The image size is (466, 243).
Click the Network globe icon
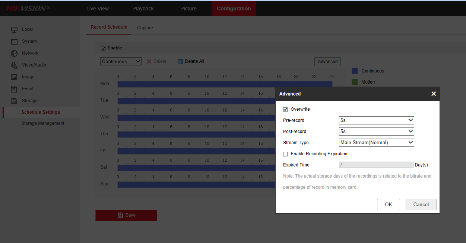14,53
